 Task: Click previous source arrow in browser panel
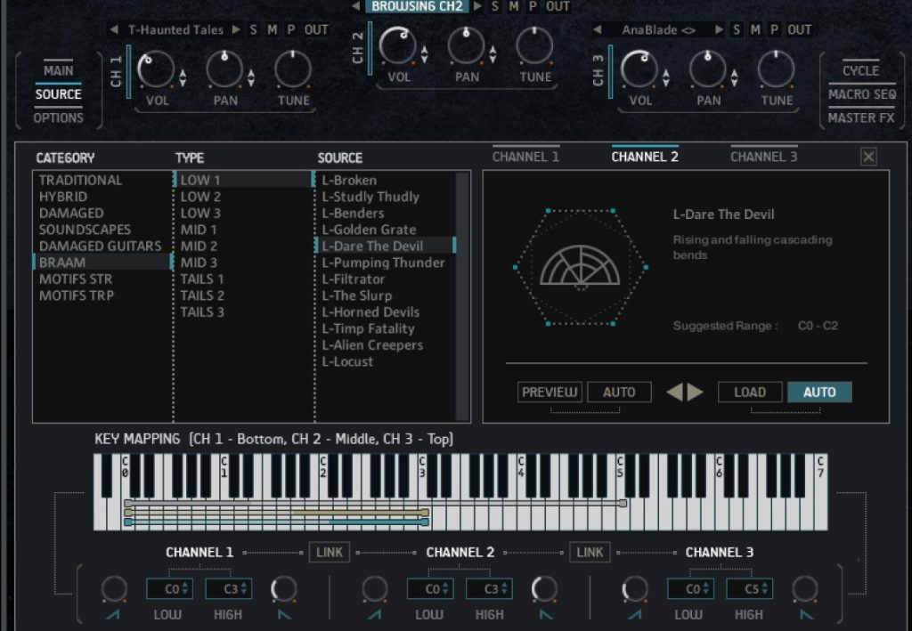[x=675, y=392]
